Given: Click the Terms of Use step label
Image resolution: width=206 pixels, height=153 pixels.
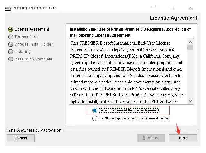Looking at the screenshot, I should [26, 37].
